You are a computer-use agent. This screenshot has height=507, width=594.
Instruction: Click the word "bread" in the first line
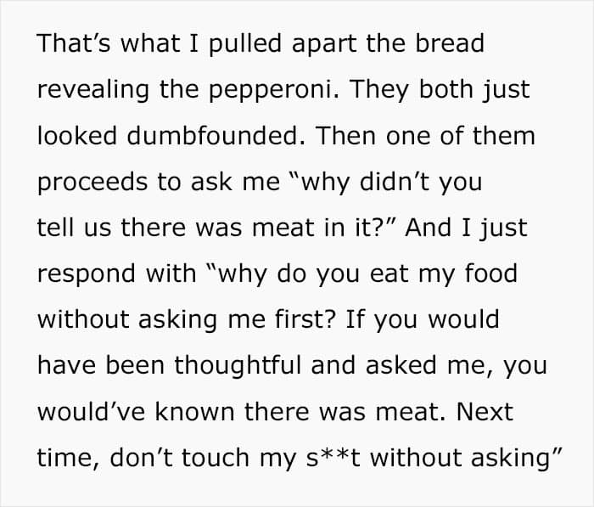447,44
